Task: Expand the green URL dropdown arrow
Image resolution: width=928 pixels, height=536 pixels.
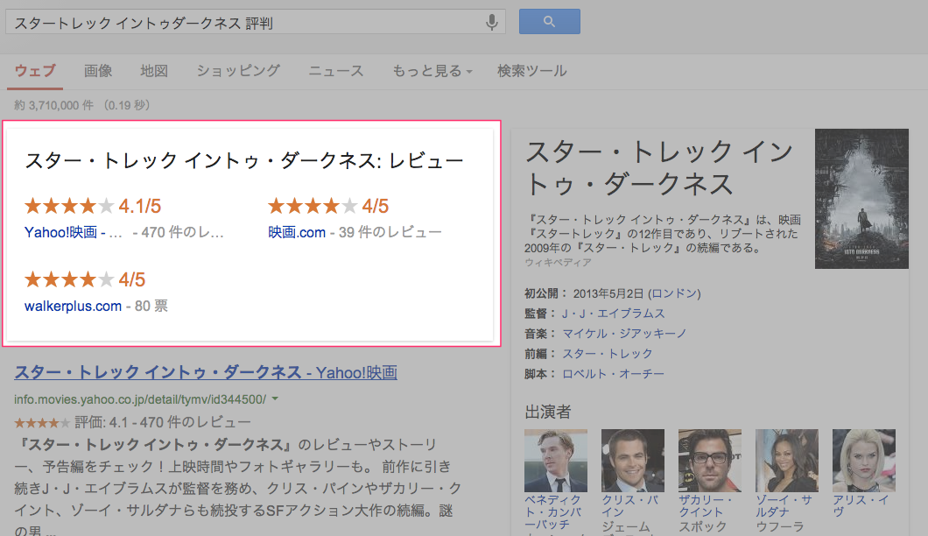Action: [275, 399]
